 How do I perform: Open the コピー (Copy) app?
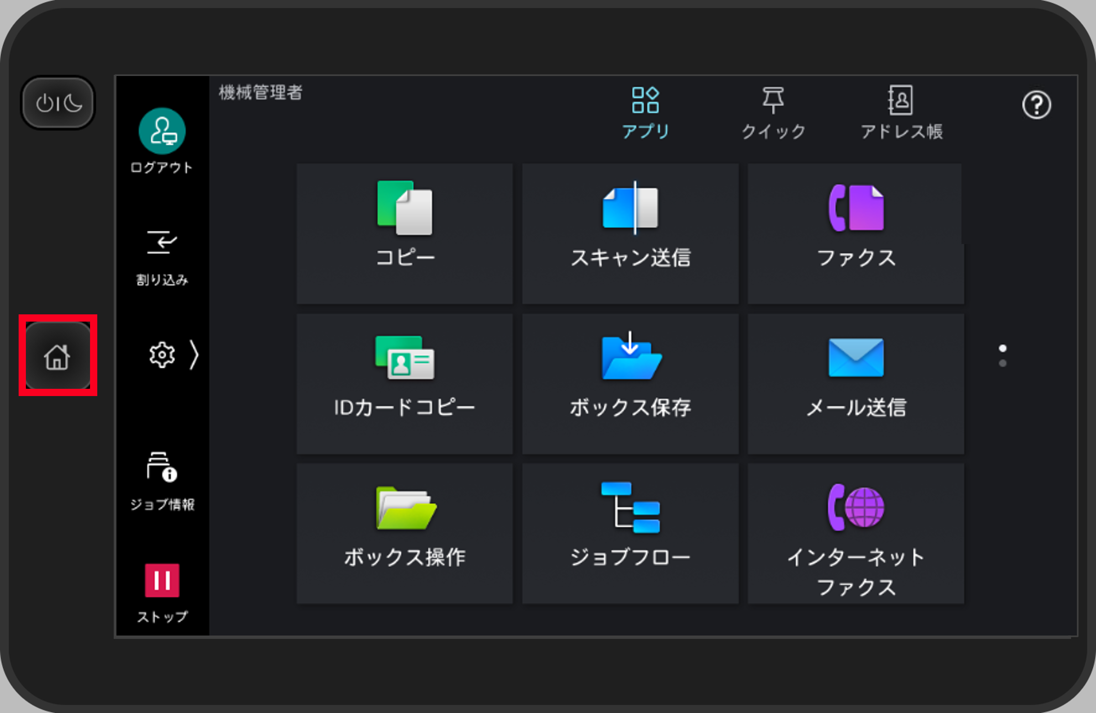pos(405,234)
